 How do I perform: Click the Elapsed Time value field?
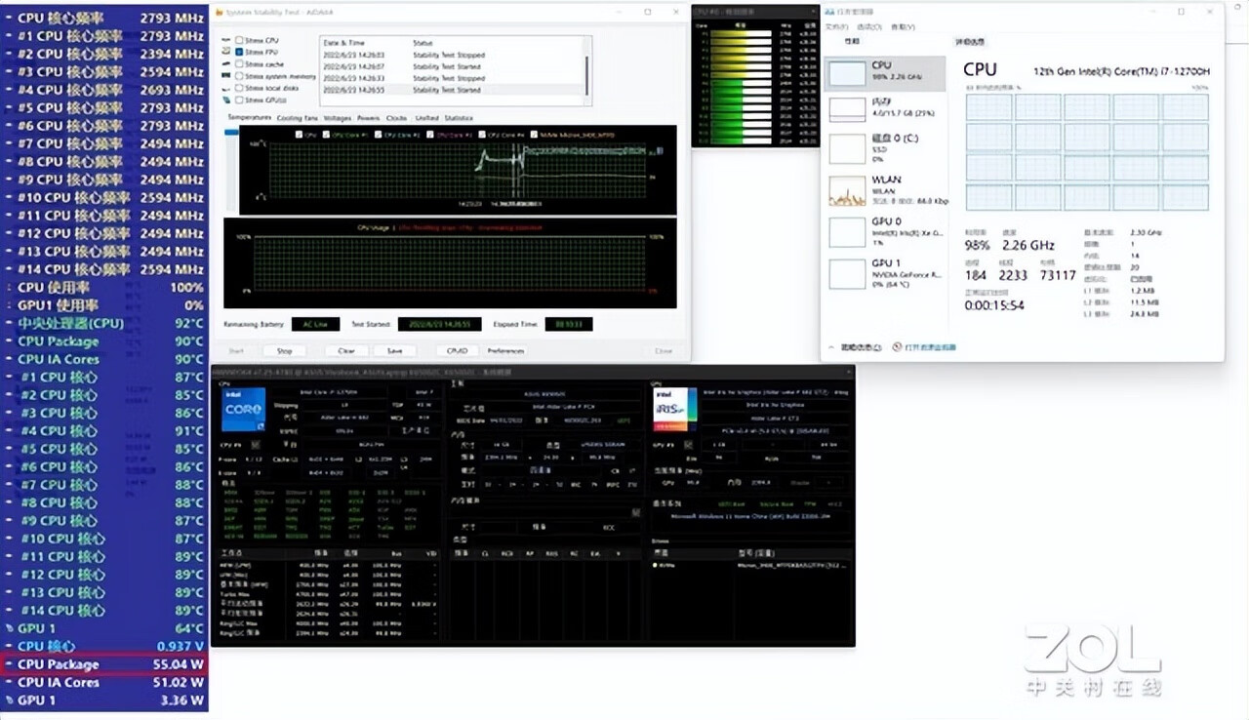point(569,324)
